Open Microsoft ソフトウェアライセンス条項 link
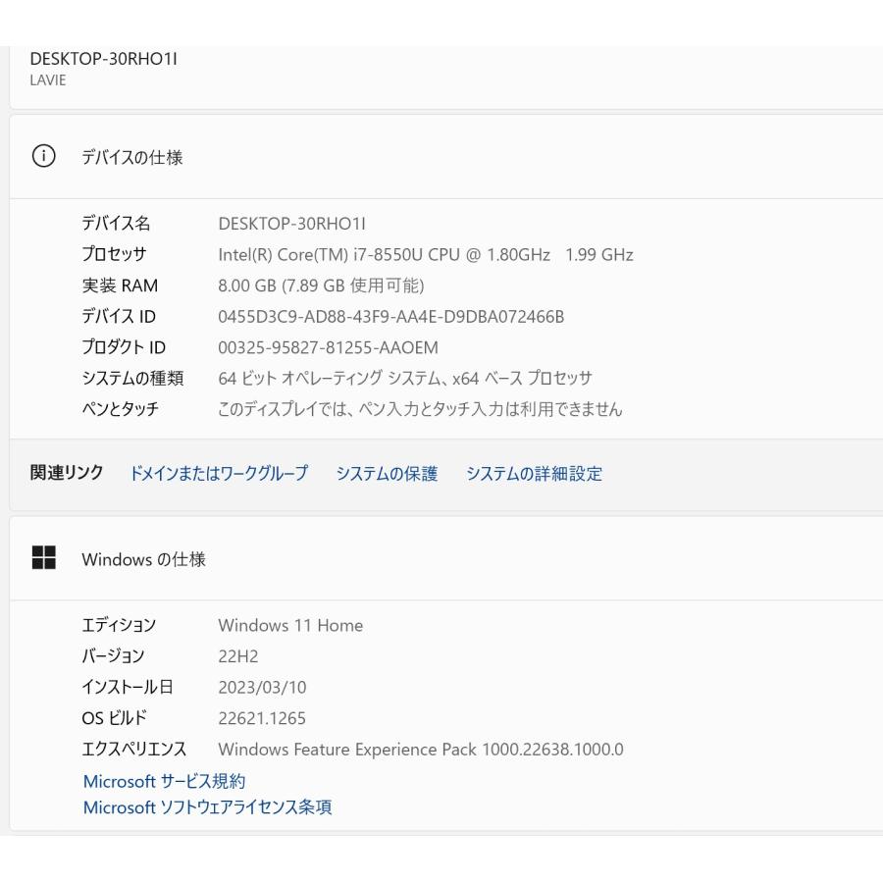The width and height of the screenshot is (883, 883). (207, 807)
